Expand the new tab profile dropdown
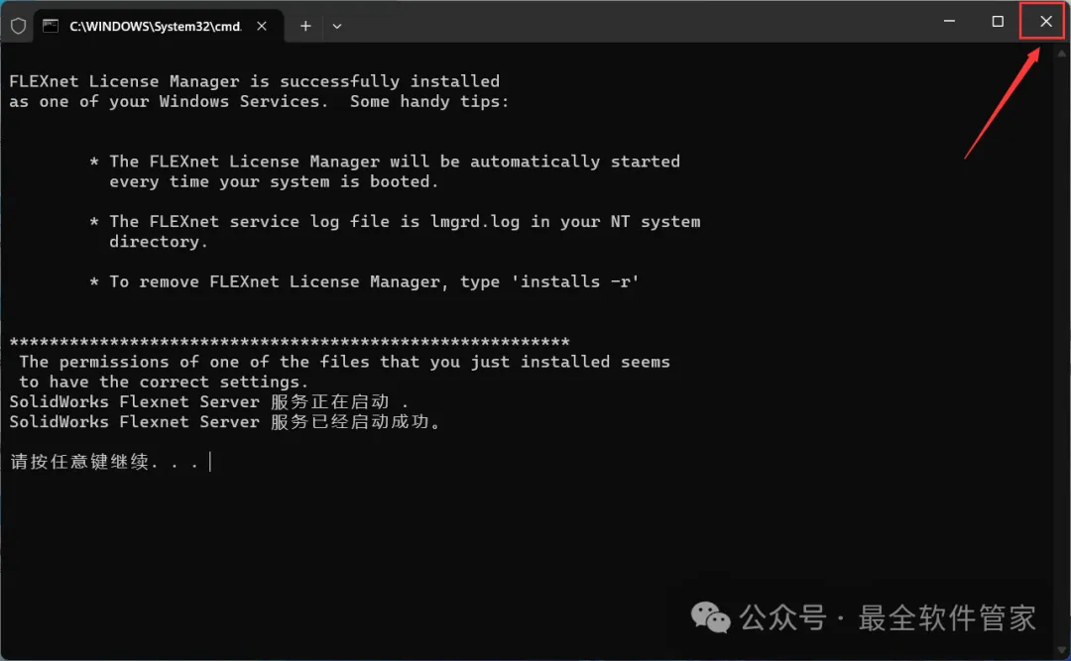 (x=337, y=26)
